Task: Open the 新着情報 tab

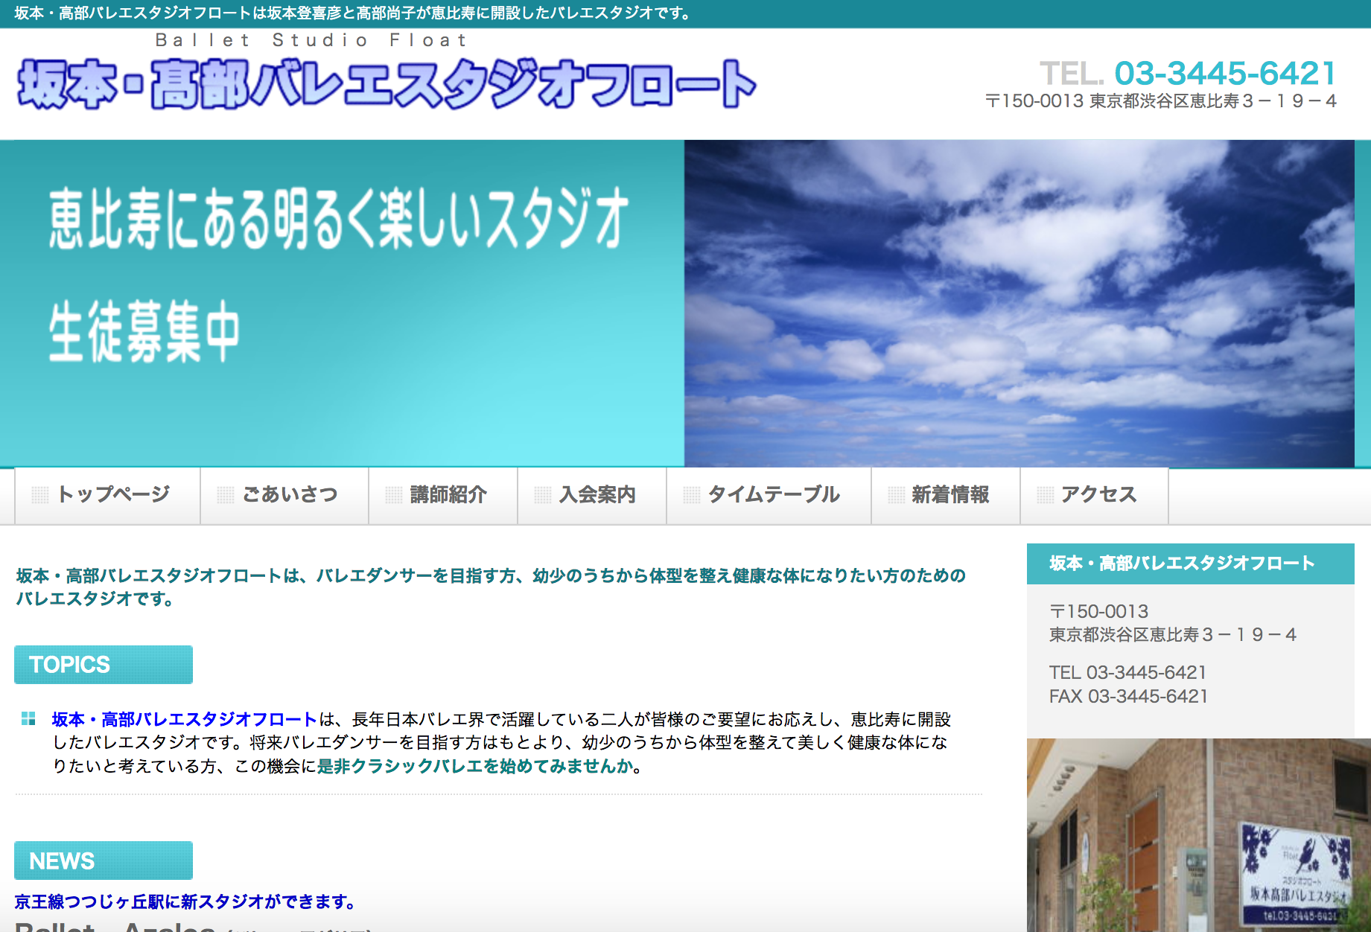Action: pyautogui.click(x=946, y=496)
